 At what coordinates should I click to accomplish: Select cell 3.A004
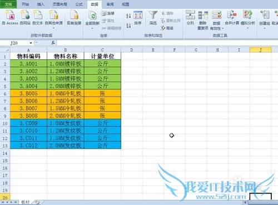[x=28, y=86]
